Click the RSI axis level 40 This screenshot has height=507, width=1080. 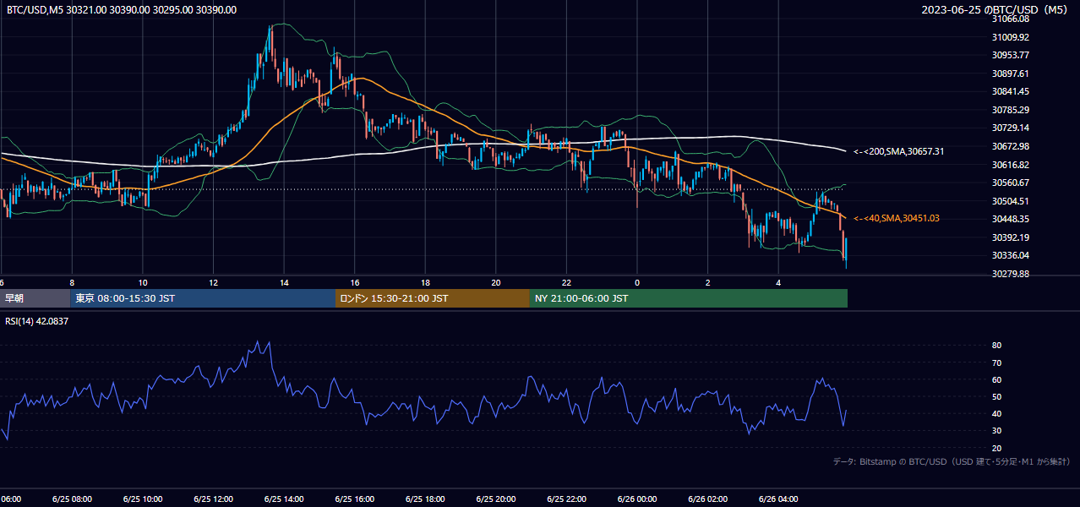996,413
